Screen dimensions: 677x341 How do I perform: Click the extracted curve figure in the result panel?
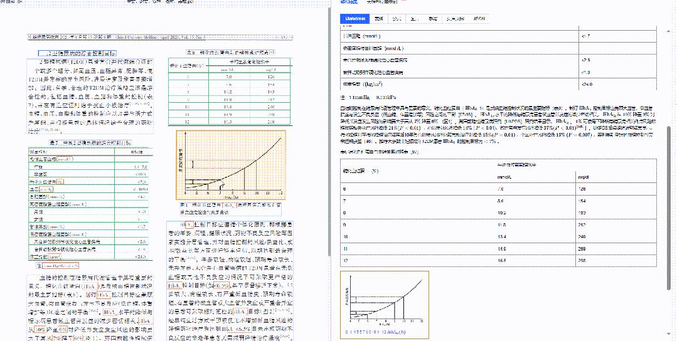click(384, 305)
